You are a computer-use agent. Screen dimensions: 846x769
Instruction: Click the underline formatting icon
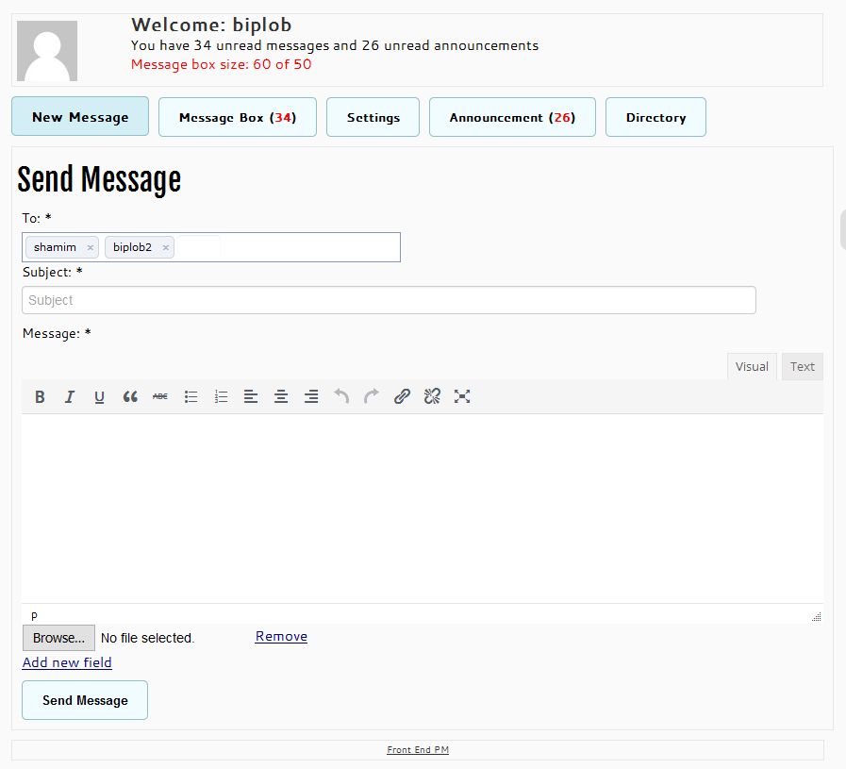pyautogui.click(x=99, y=397)
